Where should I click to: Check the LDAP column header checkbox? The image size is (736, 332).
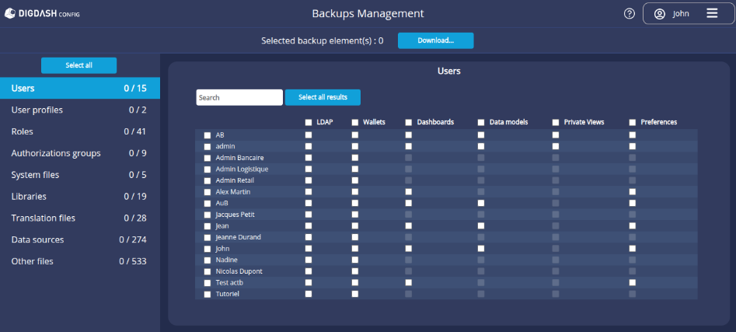309,123
